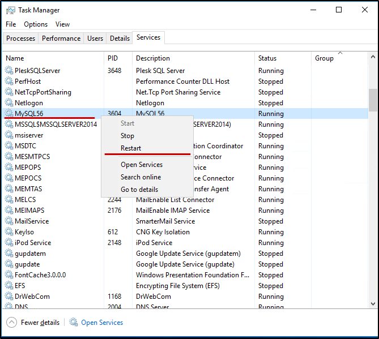The image size is (379, 339).
Task: Collapse view with Fewer details arrow
Action: [11, 323]
